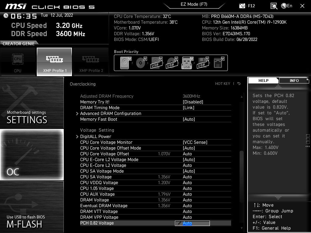The height and width of the screenshot is (233, 311).
Task: Click the DDR Speed 3600 MHz readout
Action: coord(48,34)
